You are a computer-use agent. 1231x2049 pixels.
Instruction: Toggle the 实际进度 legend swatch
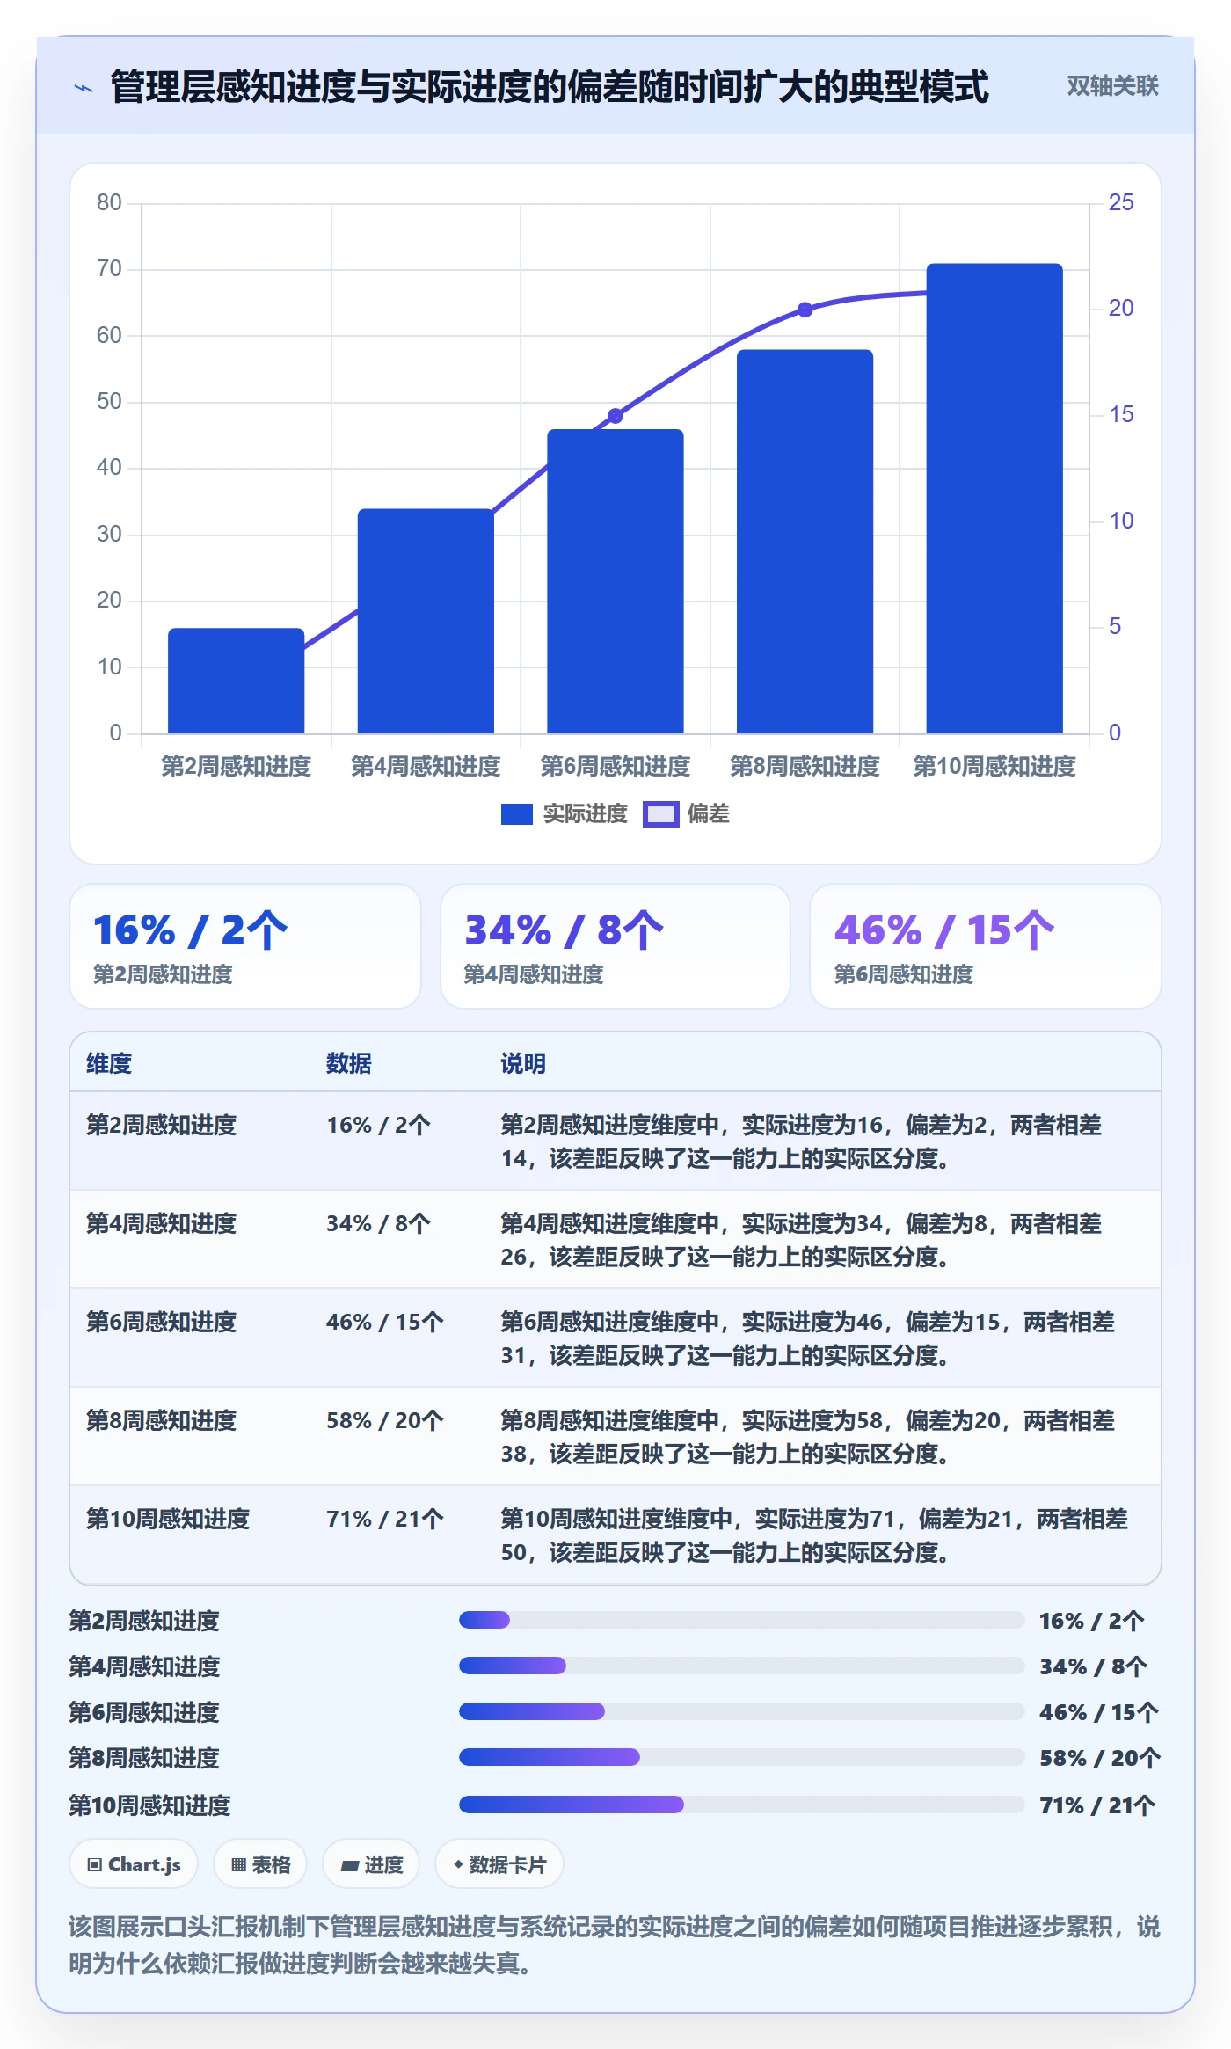(516, 814)
